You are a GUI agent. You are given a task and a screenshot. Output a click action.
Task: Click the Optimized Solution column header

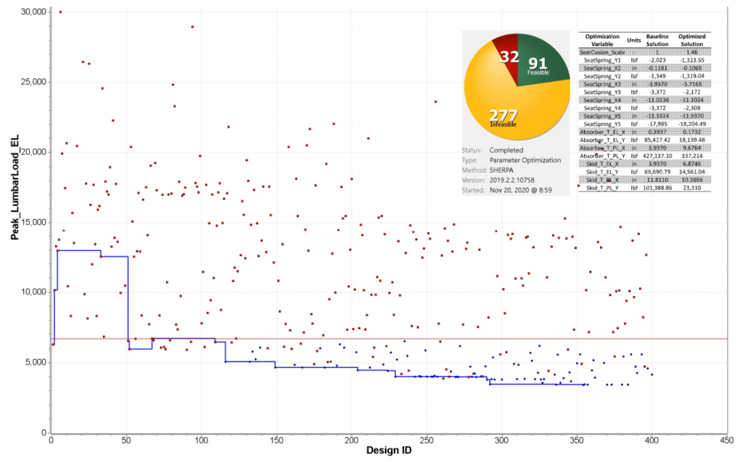click(x=692, y=40)
